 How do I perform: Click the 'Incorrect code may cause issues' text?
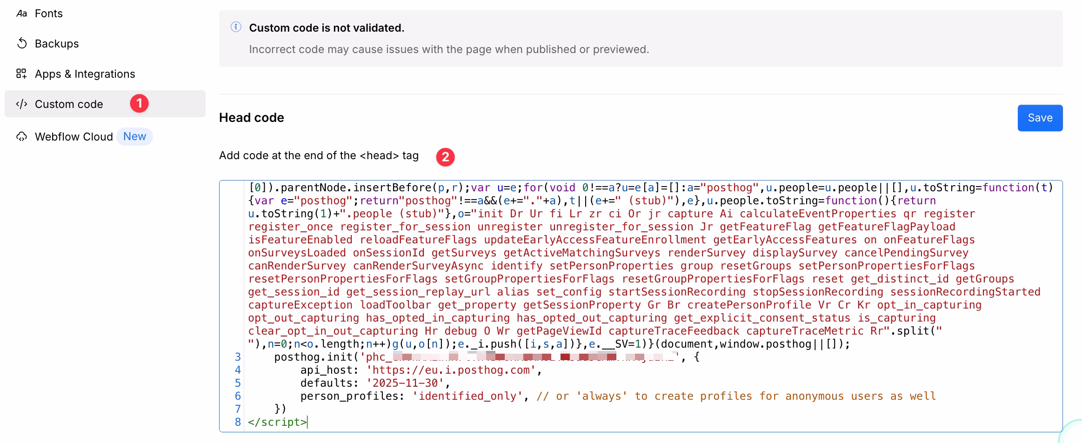(449, 49)
